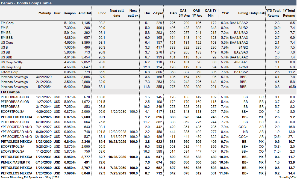Click the PEMEX MASTER TR row label
This screenshot has height=181, width=297.
[15, 163]
